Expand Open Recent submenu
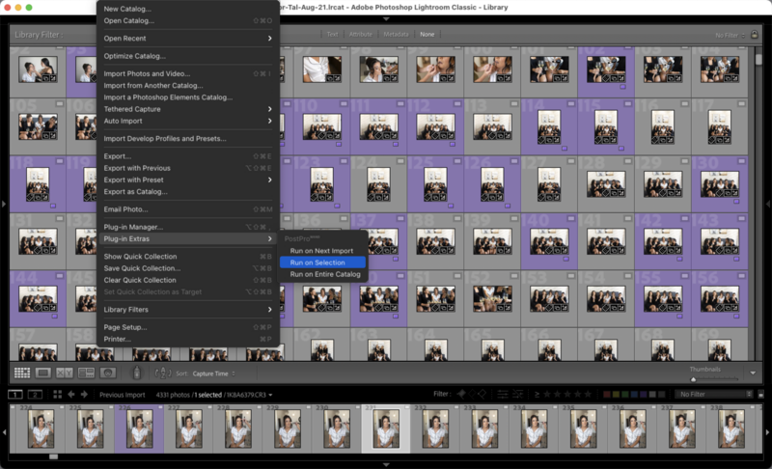Image resolution: width=772 pixels, height=469 pixels. pos(187,39)
